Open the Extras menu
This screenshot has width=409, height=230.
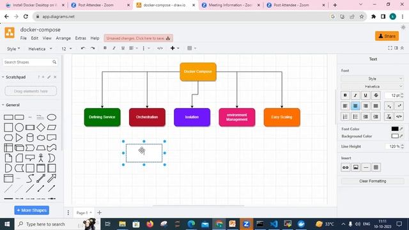pyautogui.click(x=81, y=38)
